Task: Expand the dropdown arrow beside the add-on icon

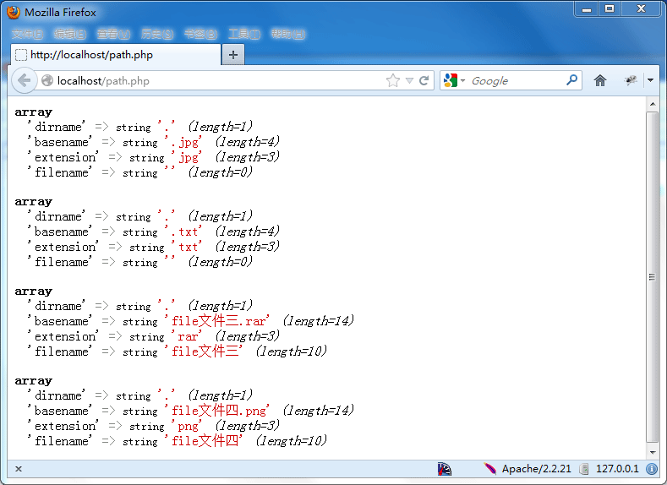Action: pos(650,80)
